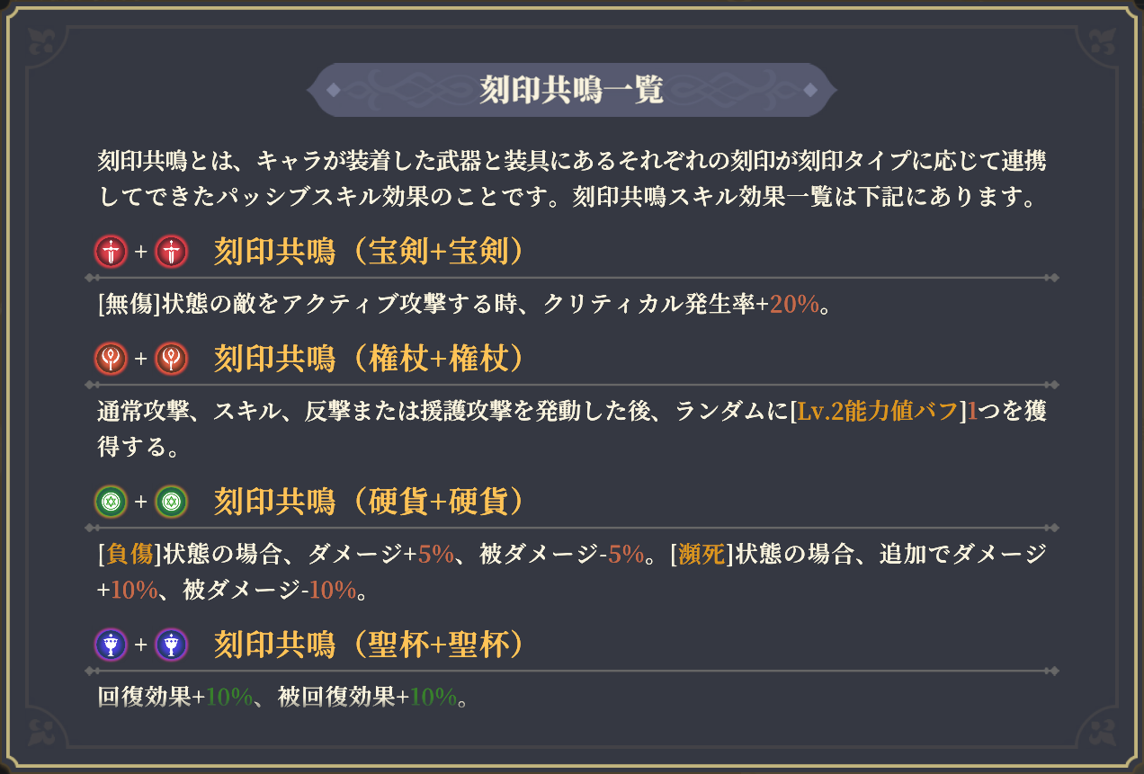Open the 瀕死 status keyword link
Viewport: 1144px width, 774px height.
click(702, 555)
